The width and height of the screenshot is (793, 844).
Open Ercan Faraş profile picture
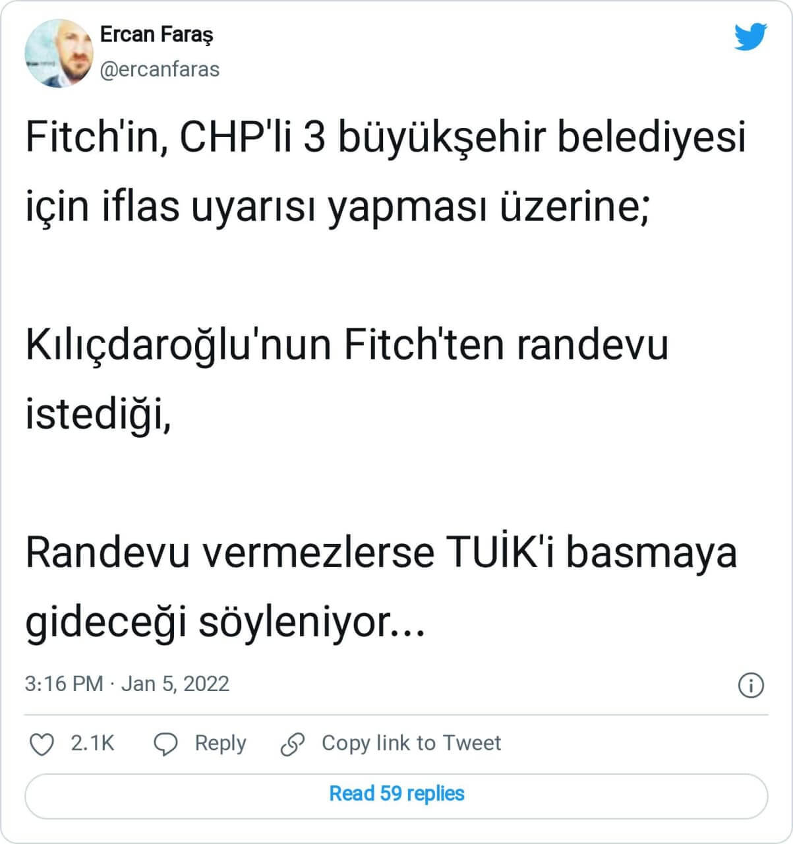coord(58,53)
